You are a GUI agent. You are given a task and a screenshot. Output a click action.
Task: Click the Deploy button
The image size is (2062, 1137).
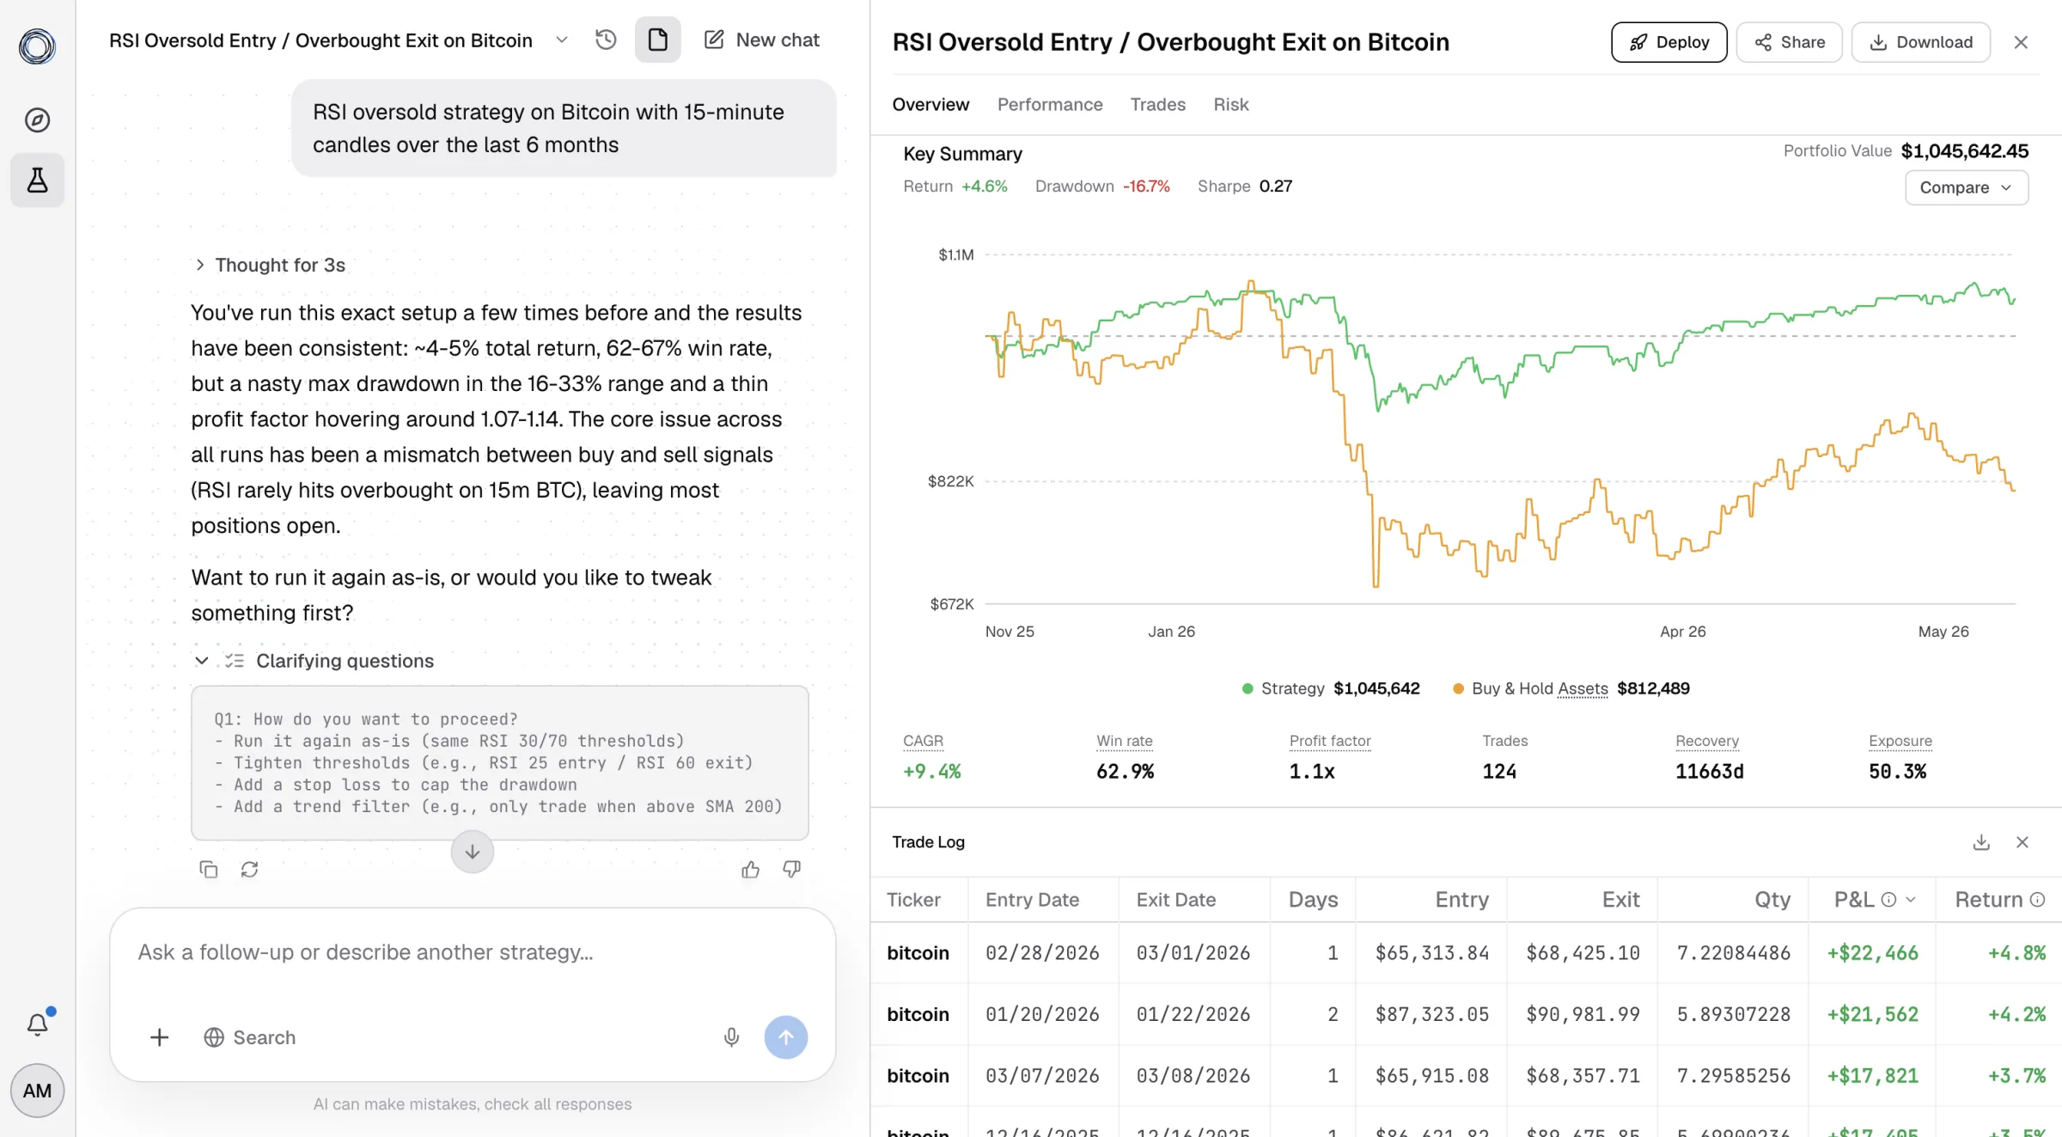(x=1669, y=42)
